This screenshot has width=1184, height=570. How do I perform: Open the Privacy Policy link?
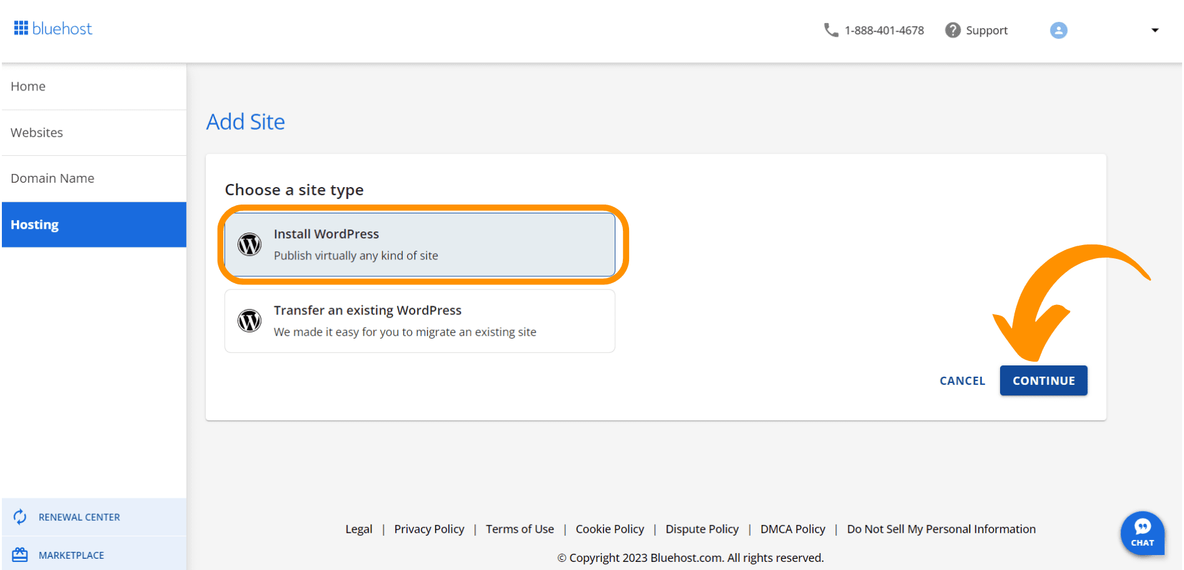429,529
